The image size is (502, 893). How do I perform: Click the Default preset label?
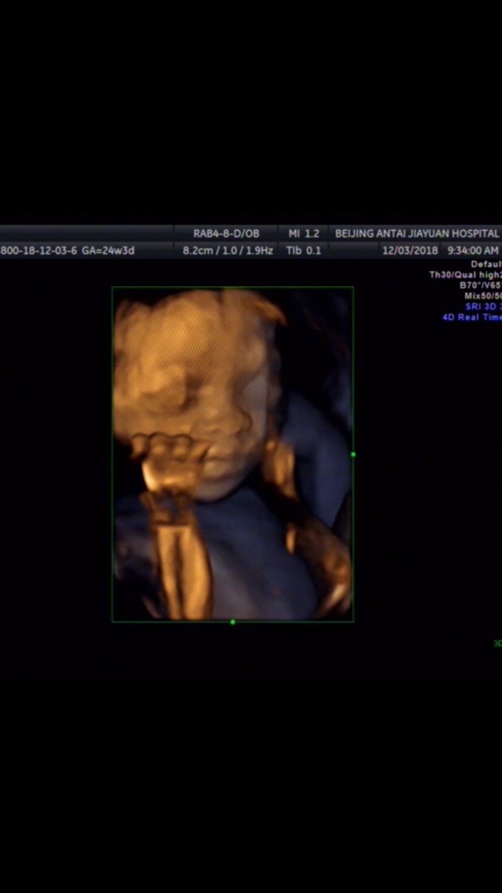pos(486,265)
